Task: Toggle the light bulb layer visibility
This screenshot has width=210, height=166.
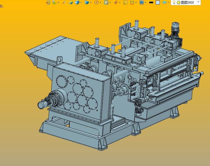Action: [x=174, y=2]
